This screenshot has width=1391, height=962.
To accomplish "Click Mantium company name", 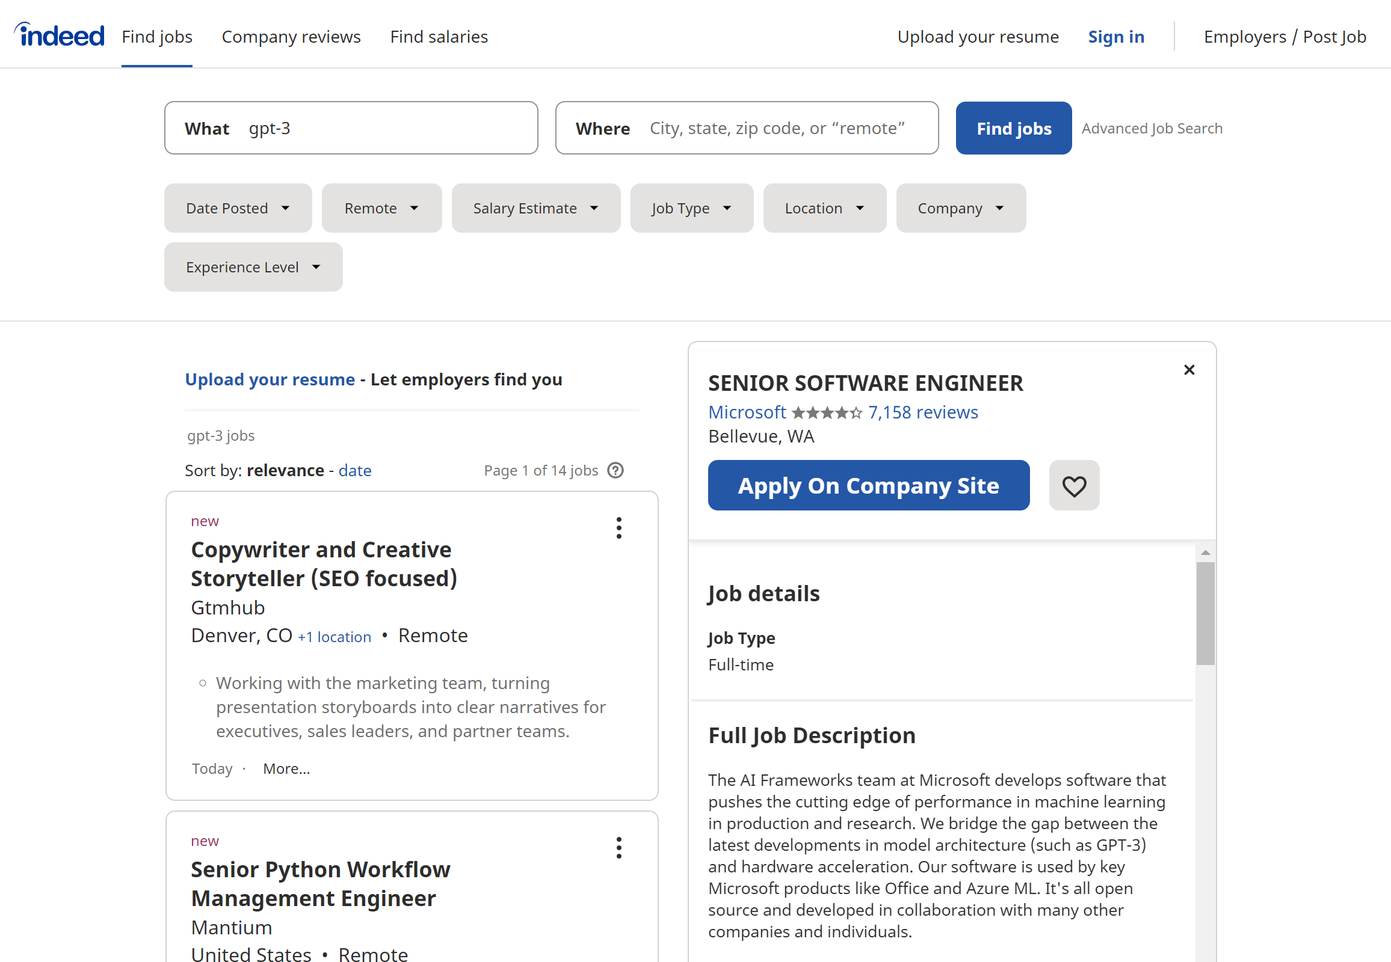I will 232,928.
